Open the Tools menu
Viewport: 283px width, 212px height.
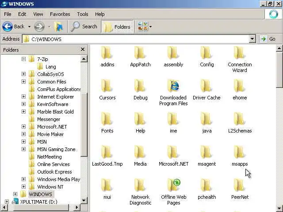pos(83,14)
